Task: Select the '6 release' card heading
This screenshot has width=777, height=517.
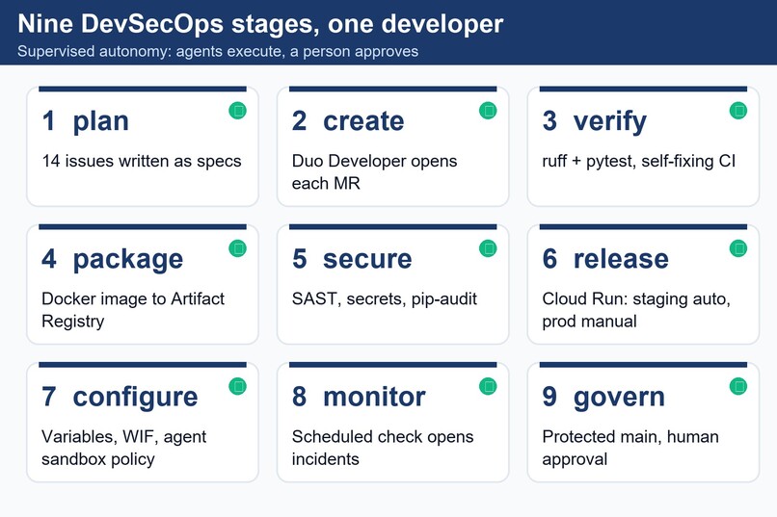Action: (605, 259)
